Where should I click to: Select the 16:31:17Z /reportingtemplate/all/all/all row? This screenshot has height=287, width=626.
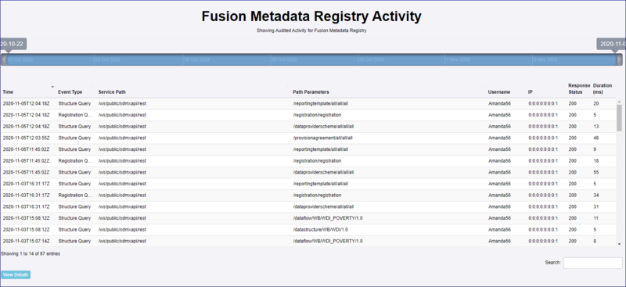[x=308, y=184]
